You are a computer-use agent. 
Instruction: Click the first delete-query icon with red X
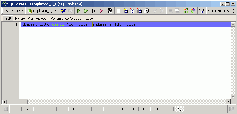132,11
